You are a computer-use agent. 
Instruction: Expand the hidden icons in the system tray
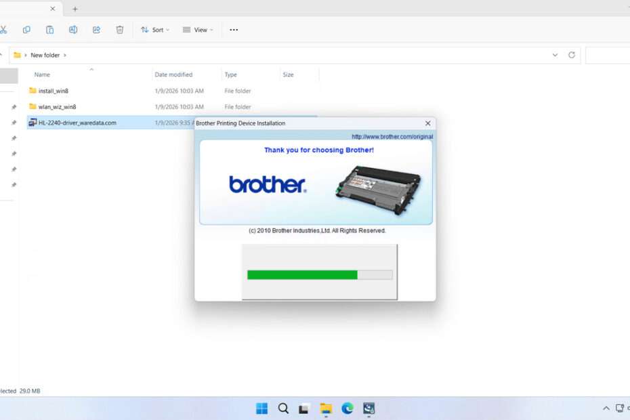606,408
